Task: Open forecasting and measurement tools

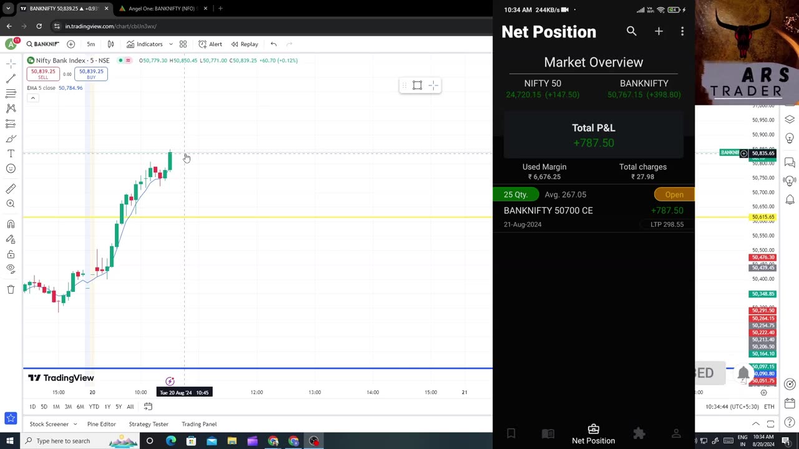Action: pos(11,123)
